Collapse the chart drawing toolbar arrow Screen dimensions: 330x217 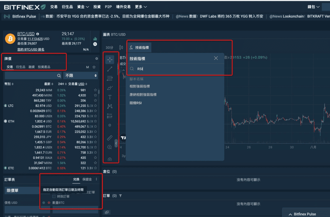116,143
